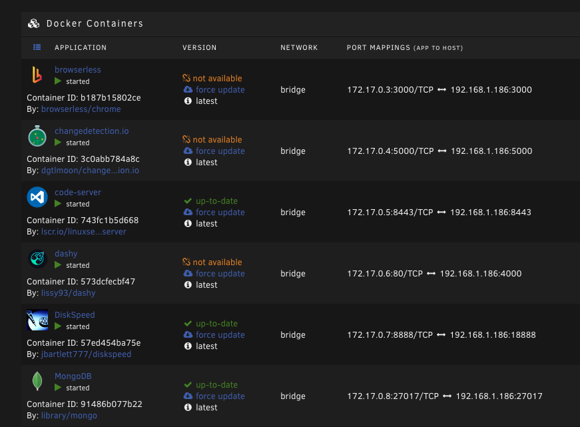Force update the code-server container
Viewport: 580px width, 427px height.
point(220,212)
